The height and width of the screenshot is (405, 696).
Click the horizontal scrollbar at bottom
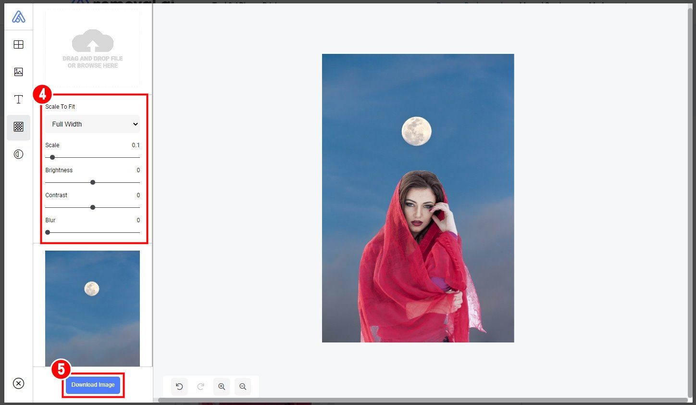tap(423, 400)
